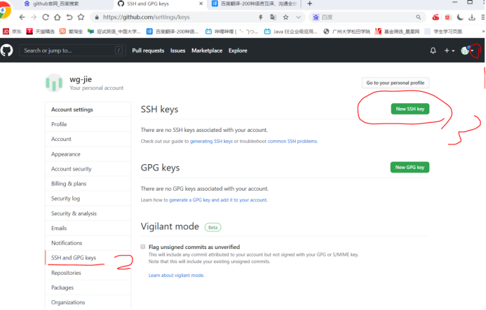Screen dimensions: 486x310
Task: Click the browser back arrow
Action: tap(22, 17)
